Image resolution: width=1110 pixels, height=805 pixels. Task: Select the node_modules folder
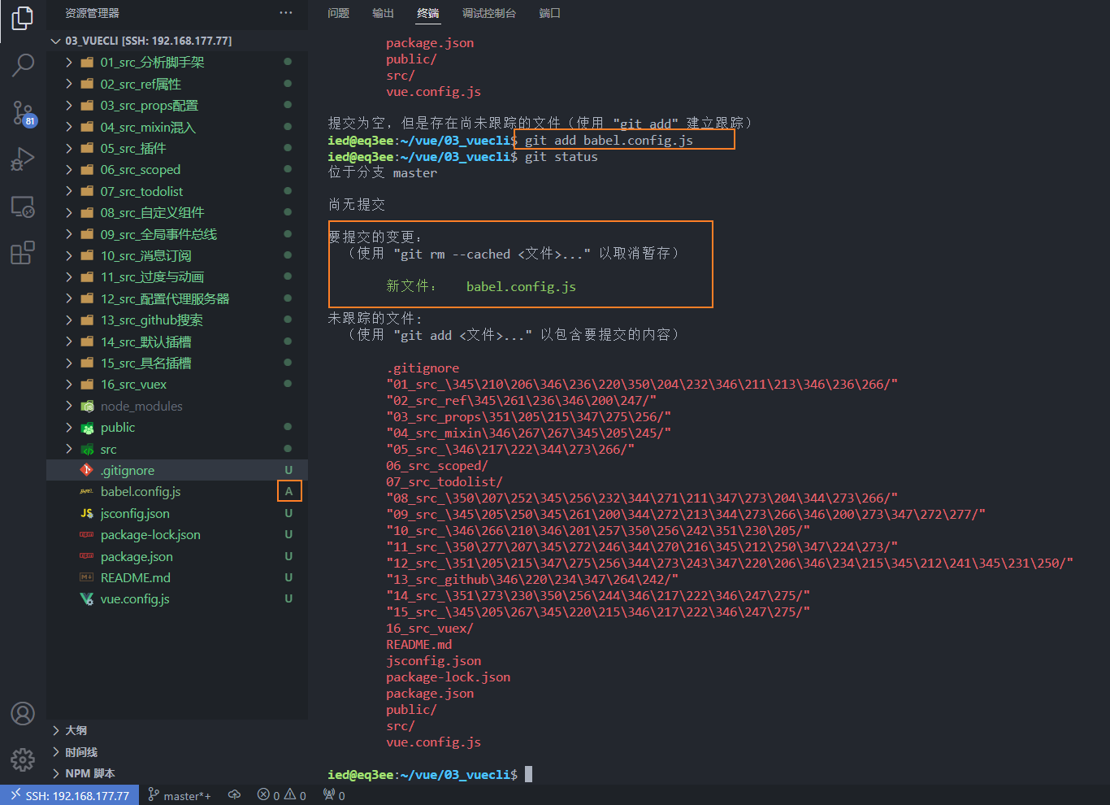177,406
